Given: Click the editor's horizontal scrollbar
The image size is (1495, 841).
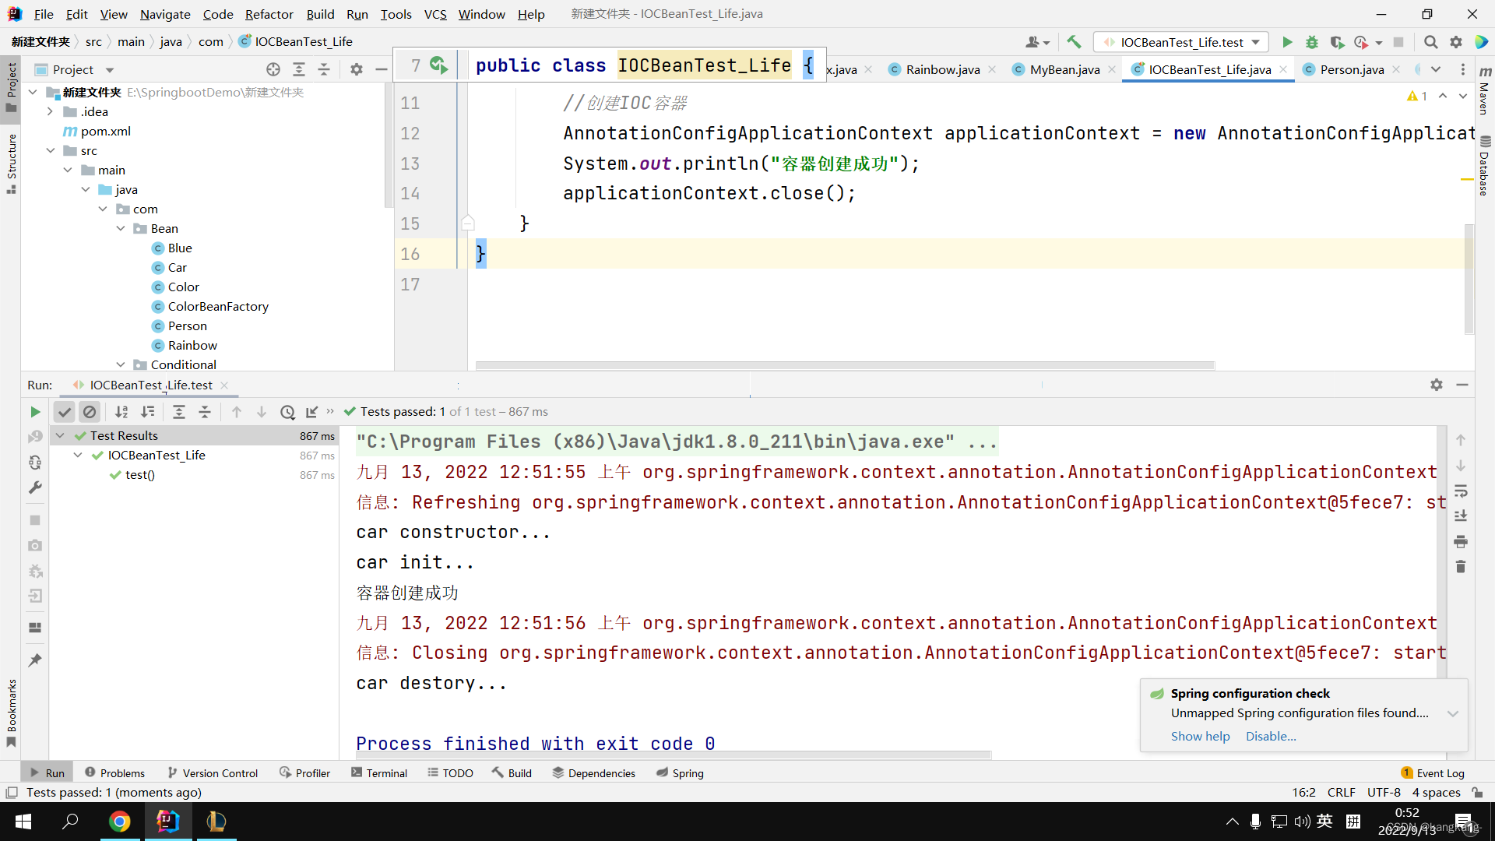Looking at the screenshot, I should 845,365.
